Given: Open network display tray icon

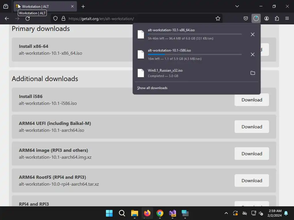Looking at the screenshot, I should [254, 213].
